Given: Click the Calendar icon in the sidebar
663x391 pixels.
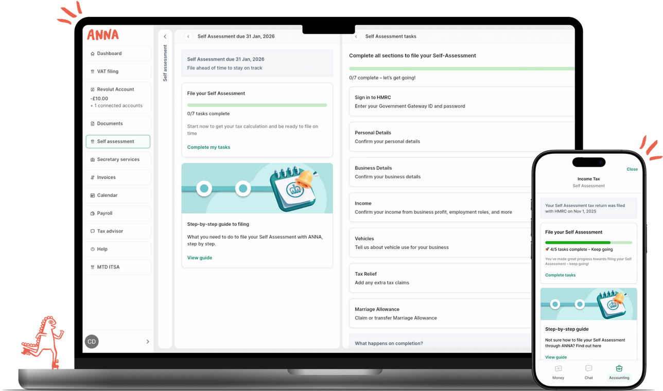Looking at the screenshot, I should (92, 195).
